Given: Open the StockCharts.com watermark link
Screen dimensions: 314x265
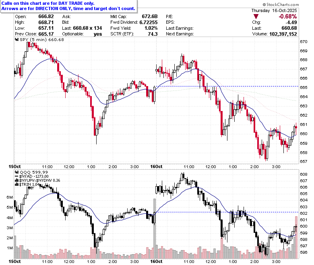Looking at the screenshot, I should click(x=281, y=4).
